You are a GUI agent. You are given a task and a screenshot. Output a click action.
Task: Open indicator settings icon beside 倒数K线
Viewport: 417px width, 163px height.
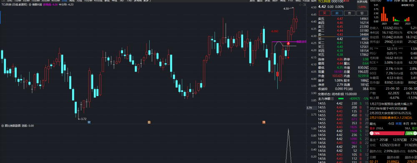pos(30,5)
